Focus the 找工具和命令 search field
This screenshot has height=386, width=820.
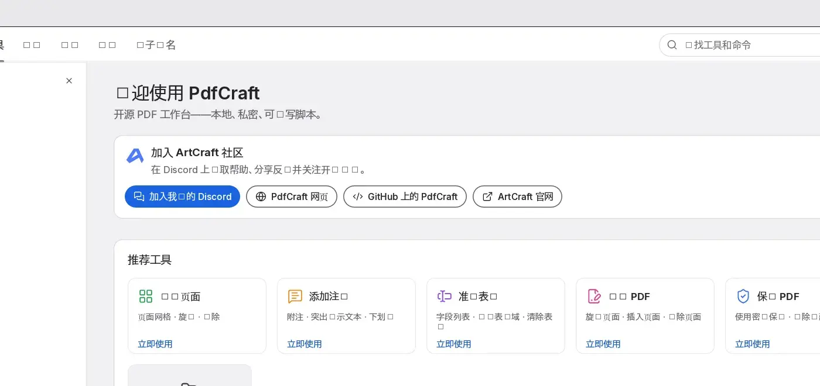point(744,45)
